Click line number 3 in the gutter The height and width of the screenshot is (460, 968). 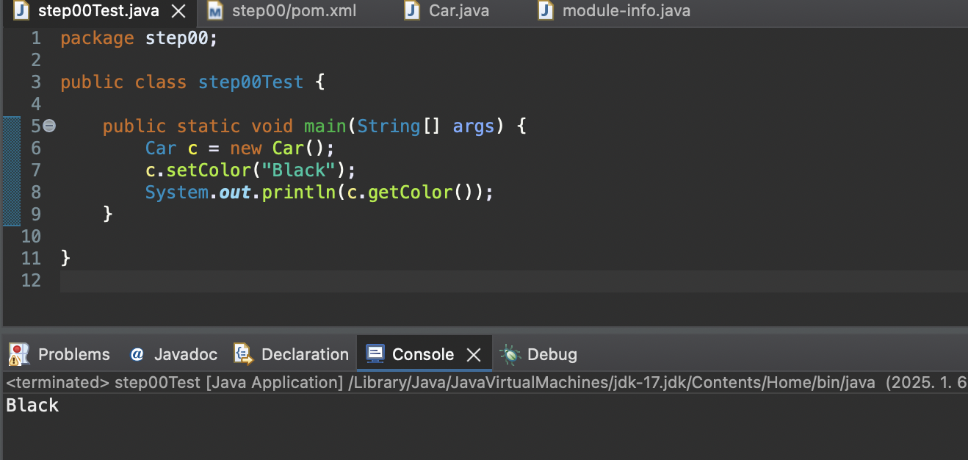[x=36, y=82]
